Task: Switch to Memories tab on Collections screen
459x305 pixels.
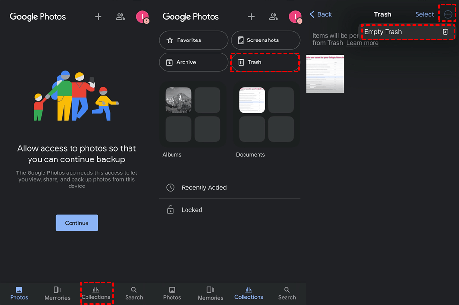Action: 211,293
